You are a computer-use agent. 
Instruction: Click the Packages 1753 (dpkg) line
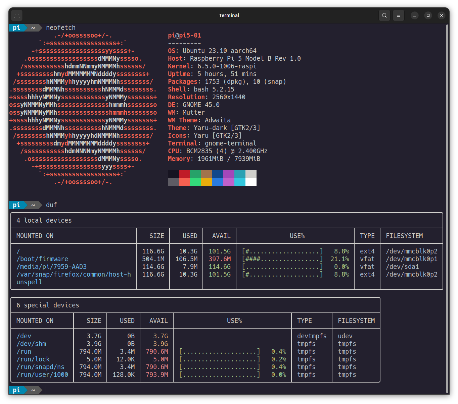(227, 81)
